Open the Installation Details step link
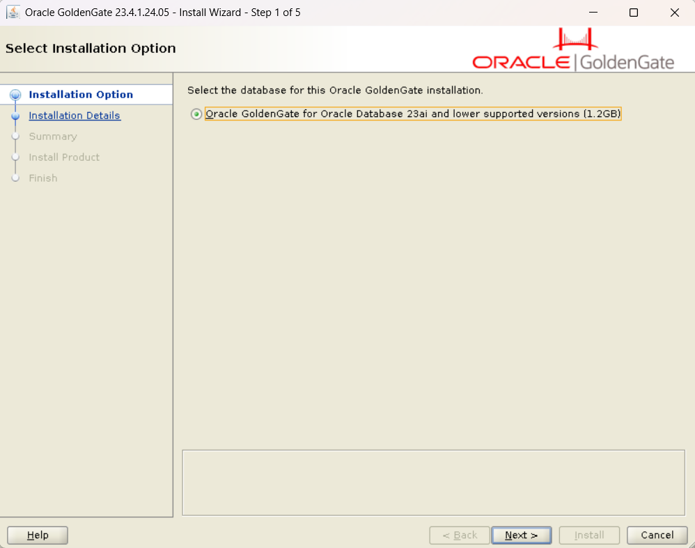 pyautogui.click(x=75, y=116)
